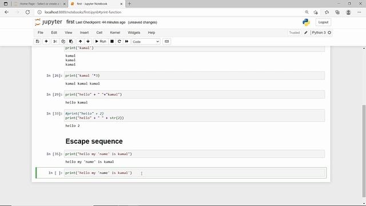Click the Python logo icon
Screen dimensions: 366x206
(306, 22)
